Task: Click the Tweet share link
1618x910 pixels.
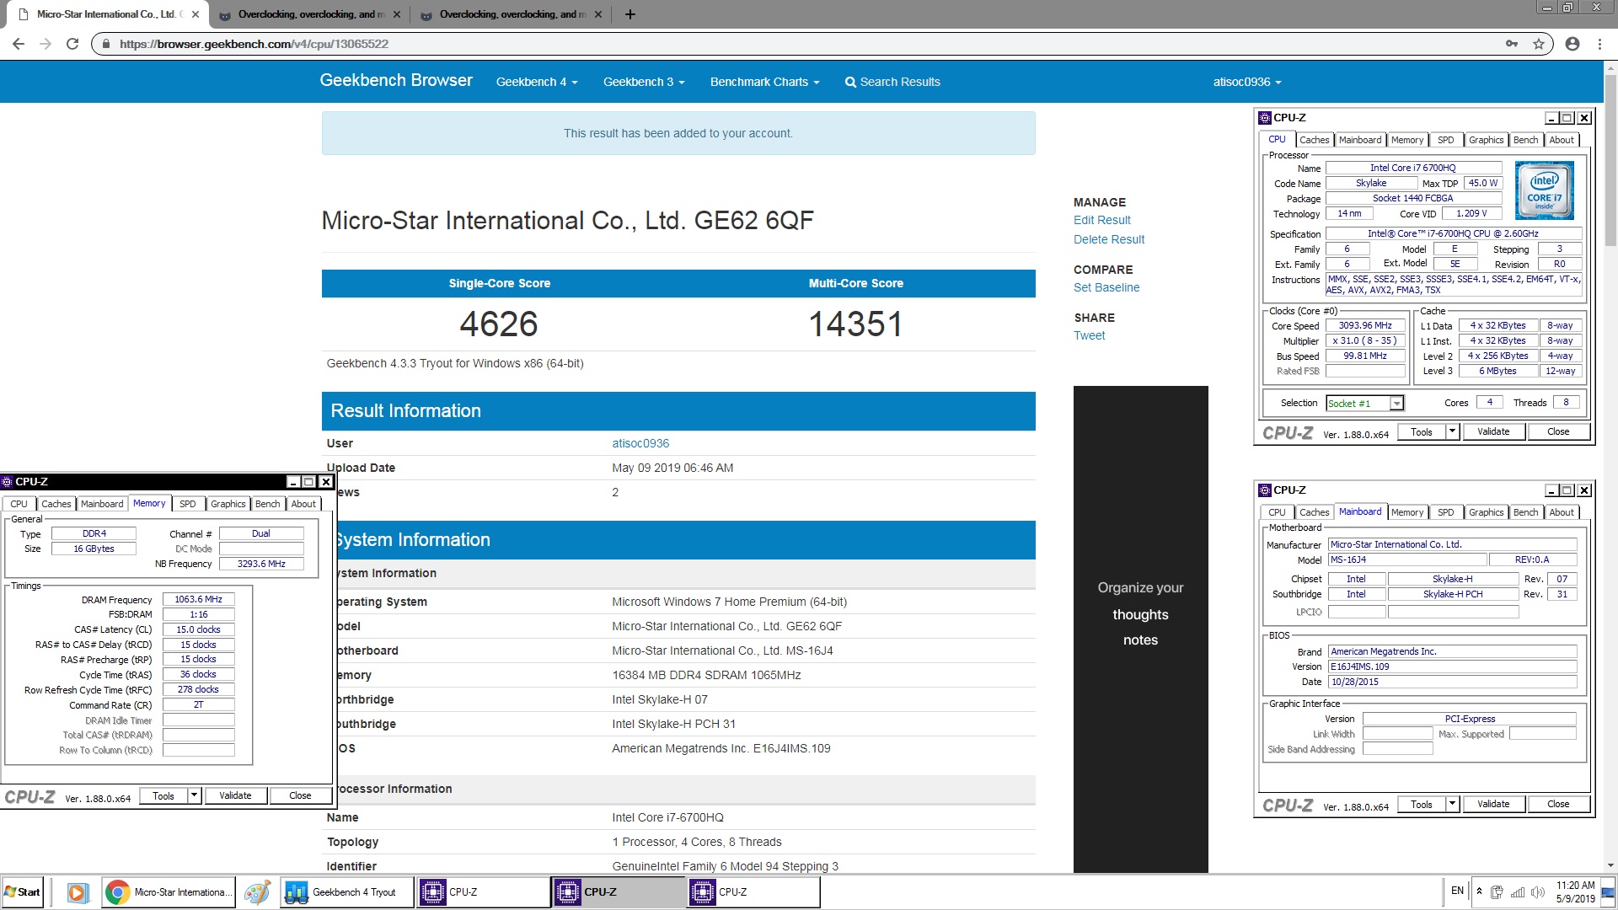Action: tap(1089, 336)
